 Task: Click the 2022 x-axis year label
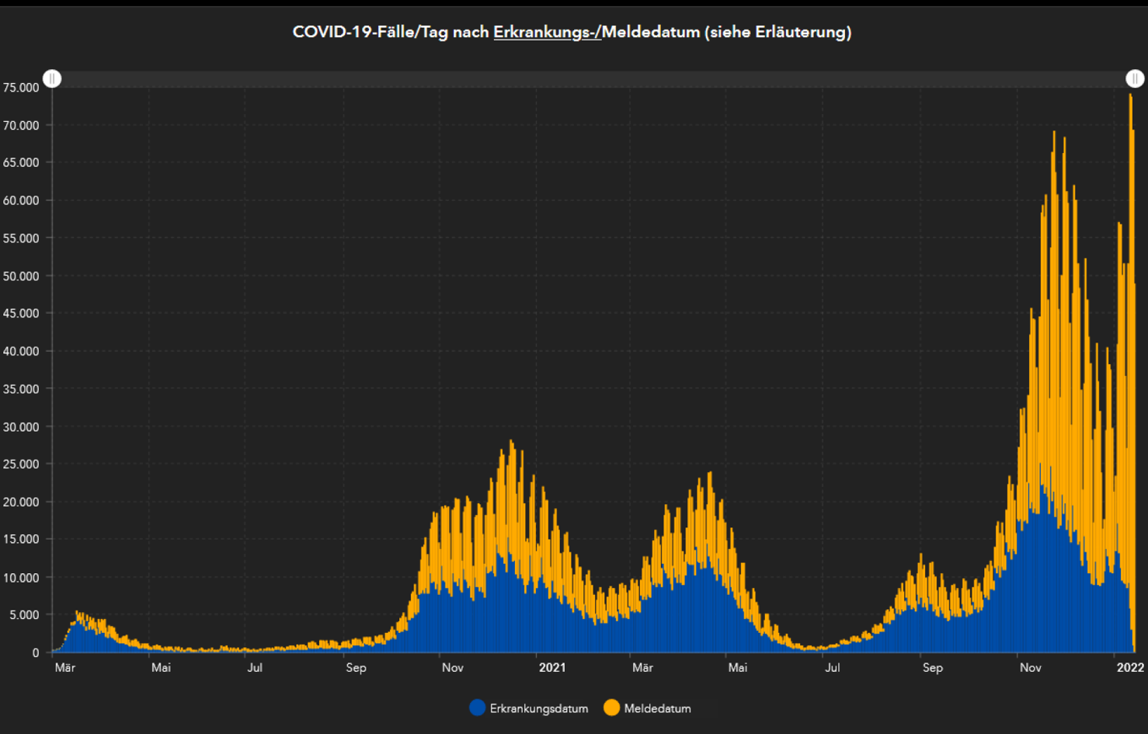(1130, 667)
